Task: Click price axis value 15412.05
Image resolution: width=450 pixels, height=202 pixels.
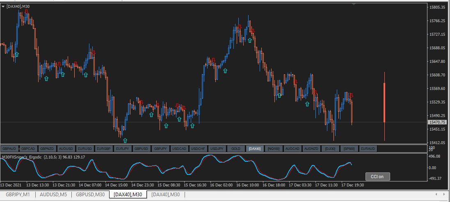Action: (x=438, y=142)
